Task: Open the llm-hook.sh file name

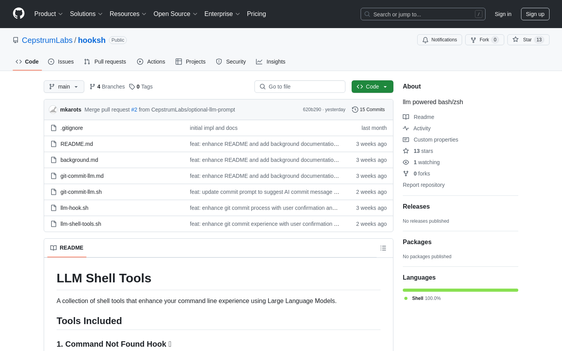Action: 74,208
